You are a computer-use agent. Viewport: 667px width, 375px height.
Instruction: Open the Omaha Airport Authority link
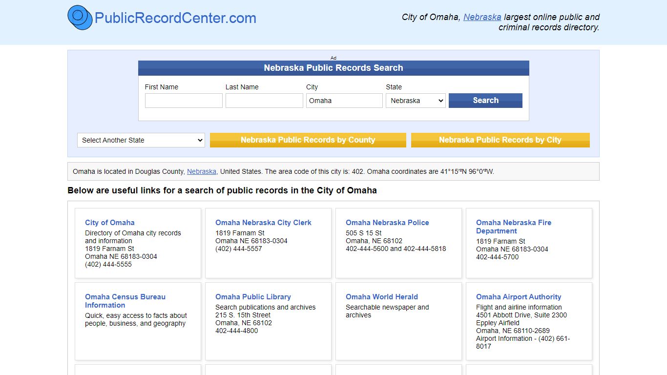[x=519, y=297]
